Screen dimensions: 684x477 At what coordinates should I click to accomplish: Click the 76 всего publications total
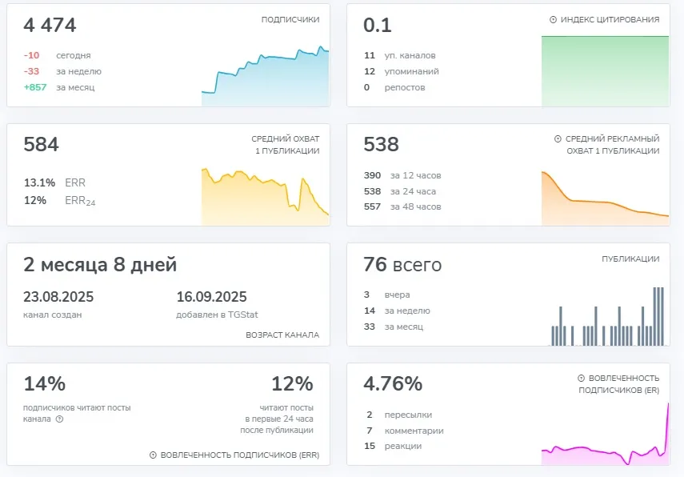[402, 264]
